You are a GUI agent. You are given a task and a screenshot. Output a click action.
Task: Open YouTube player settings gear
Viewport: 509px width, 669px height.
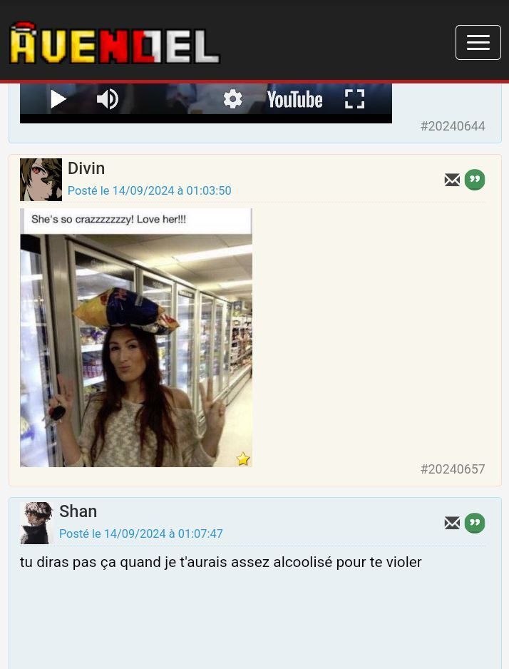pyautogui.click(x=233, y=99)
